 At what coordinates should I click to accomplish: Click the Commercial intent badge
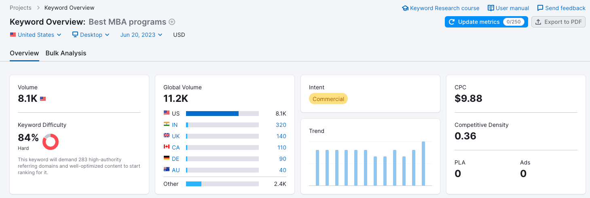point(328,99)
